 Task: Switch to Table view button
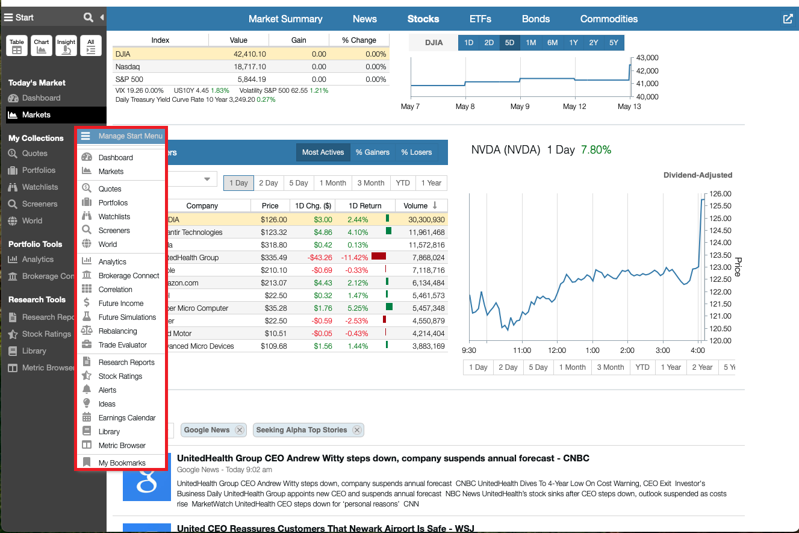point(17,46)
